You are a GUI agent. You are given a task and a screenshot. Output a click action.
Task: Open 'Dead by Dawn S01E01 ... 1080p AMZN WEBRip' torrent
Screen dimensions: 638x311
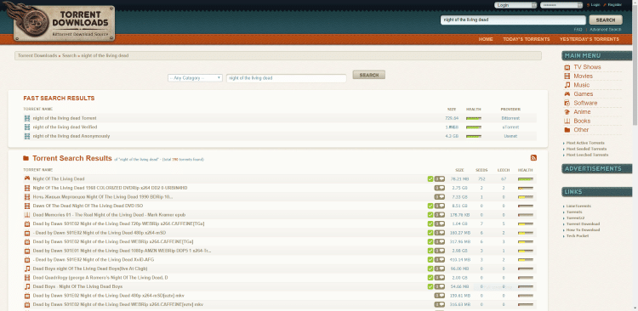(x=122, y=251)
